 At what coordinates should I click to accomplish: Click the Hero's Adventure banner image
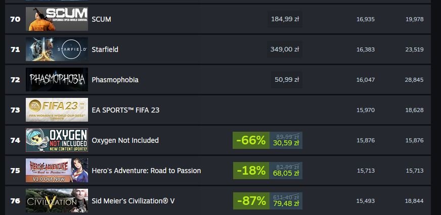tap(57, 171)
